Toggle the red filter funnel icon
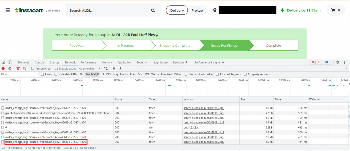The image size is (350, 151). (x=18, y=69)
